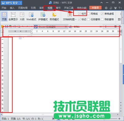Switch to Web版式 layout view

[x=31, y=16]
